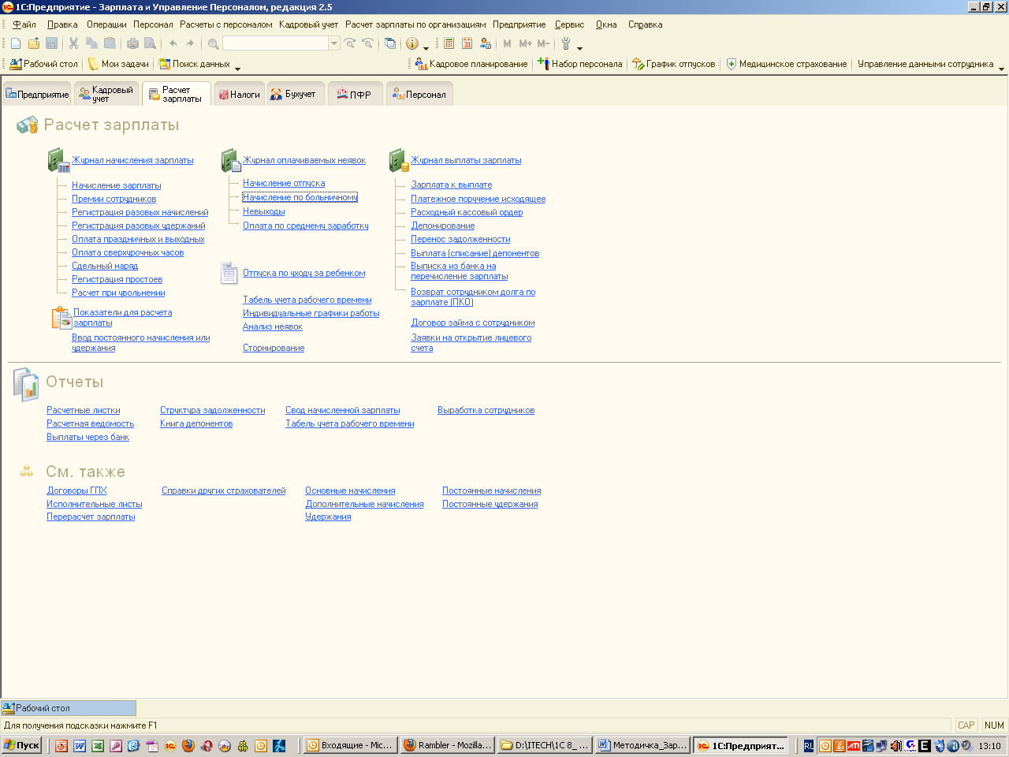Open the Депонирование link
This screenshot has width=1009, height=757.
pos(442,226)
